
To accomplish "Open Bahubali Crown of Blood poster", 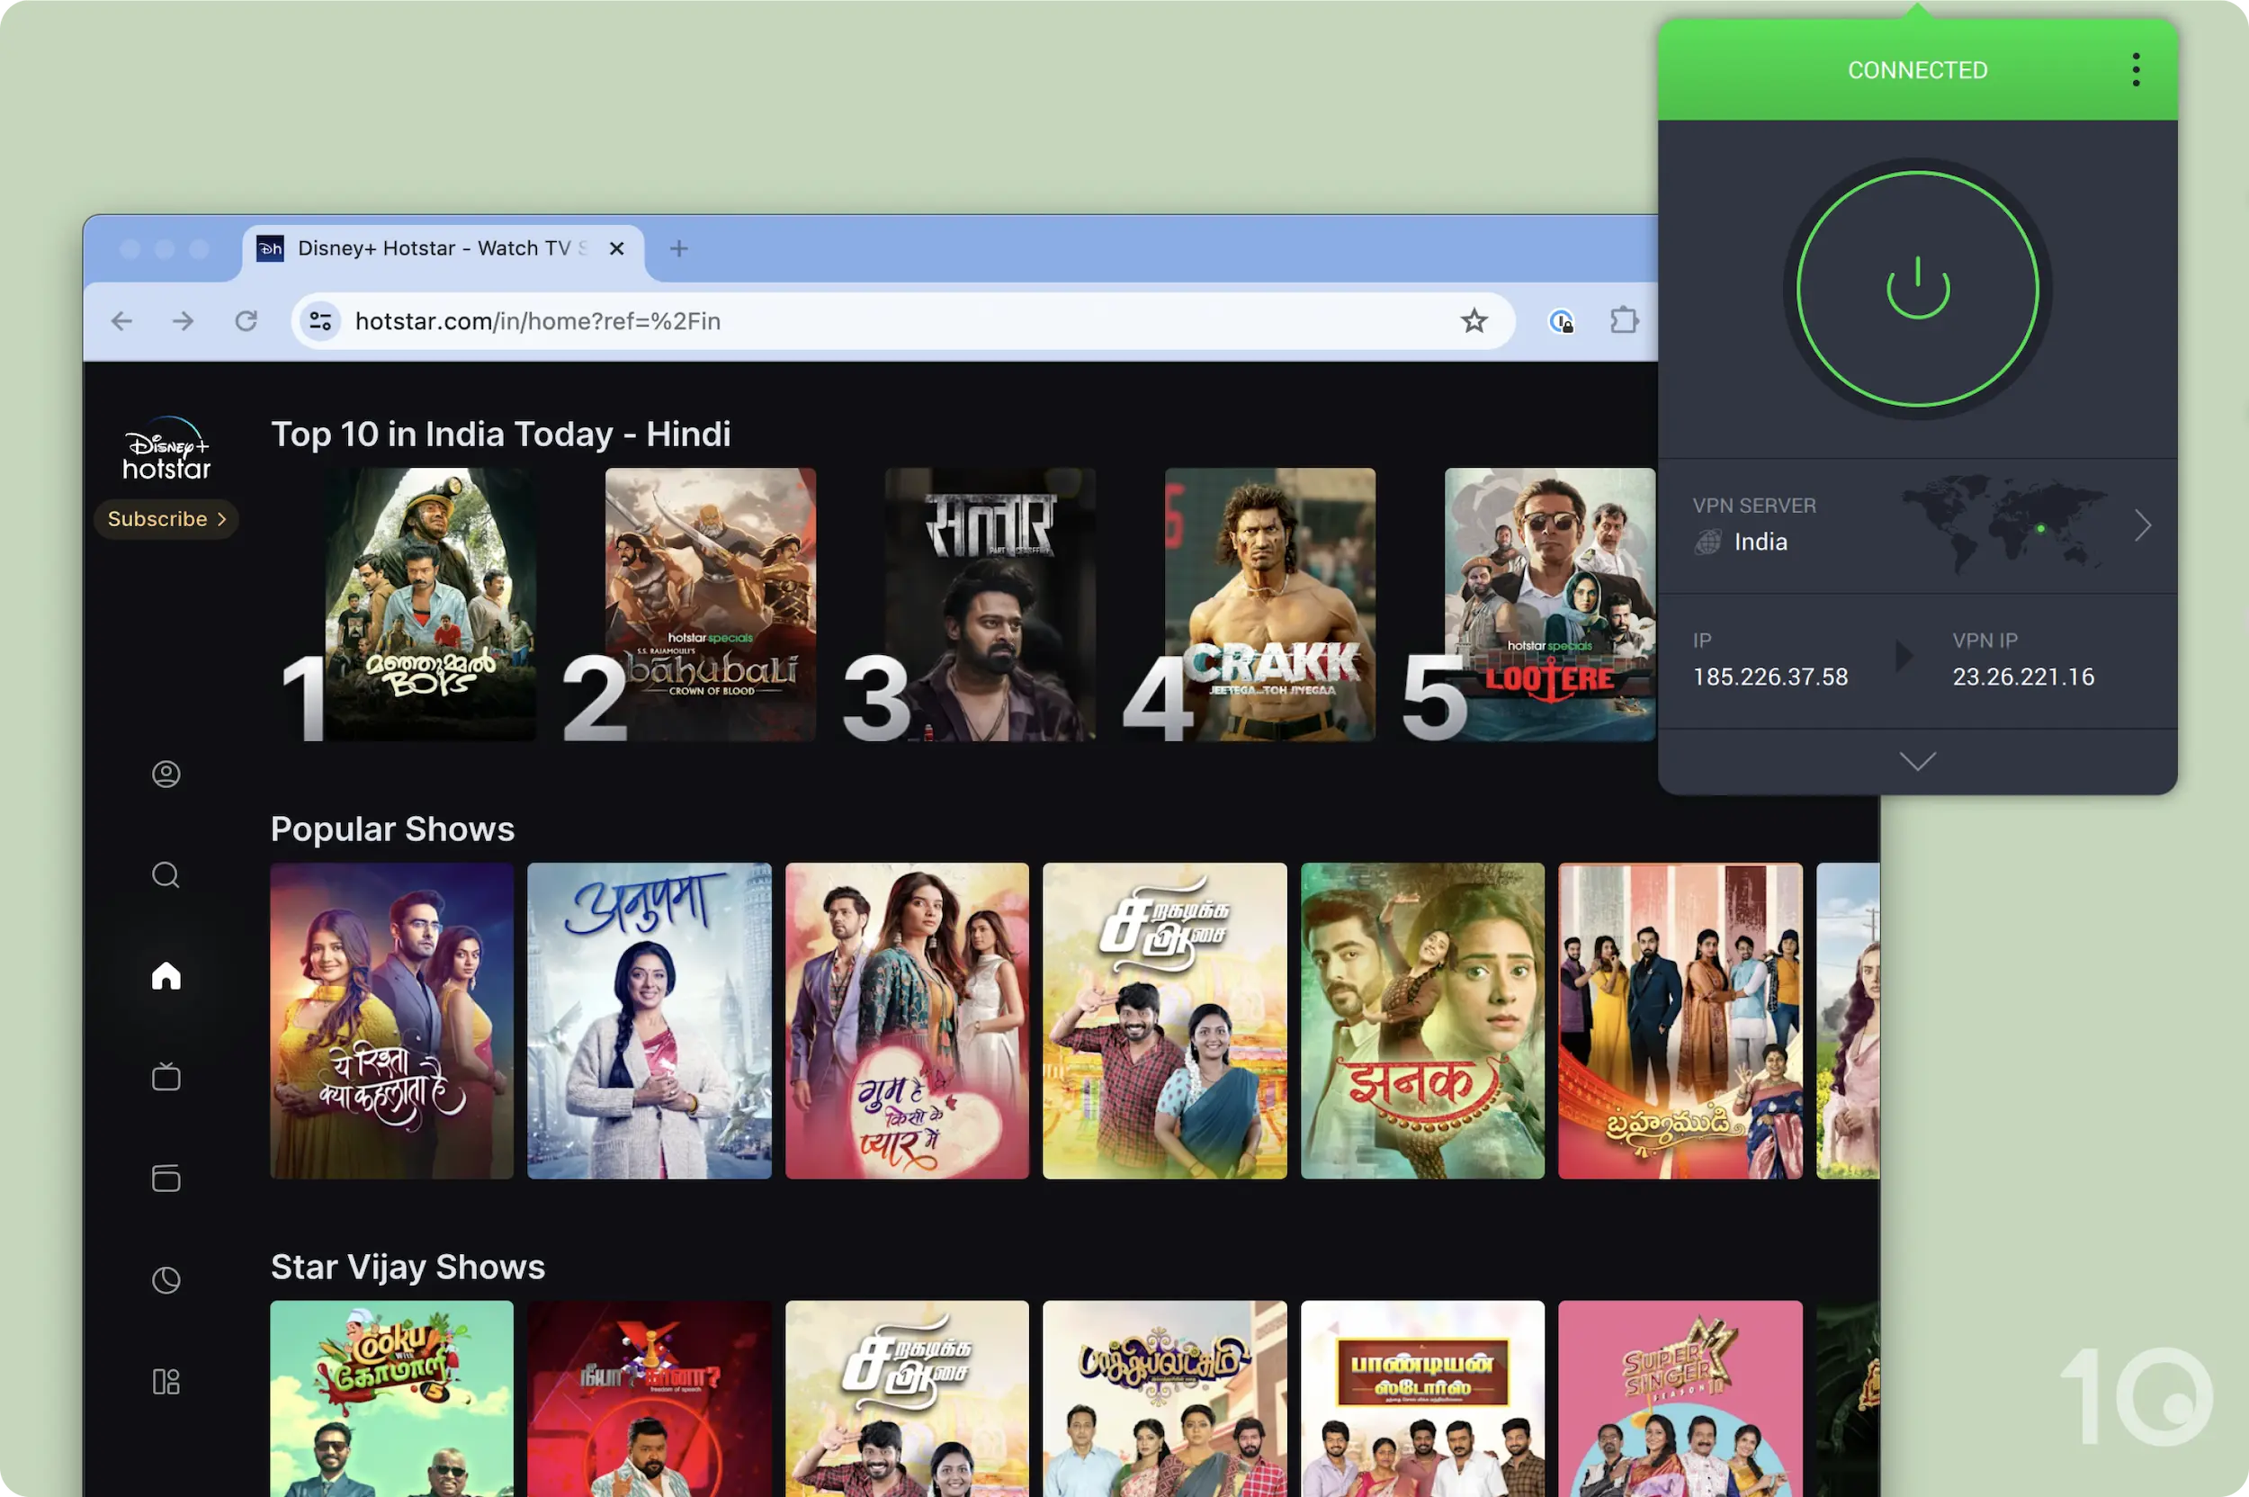I will (710, 605).
